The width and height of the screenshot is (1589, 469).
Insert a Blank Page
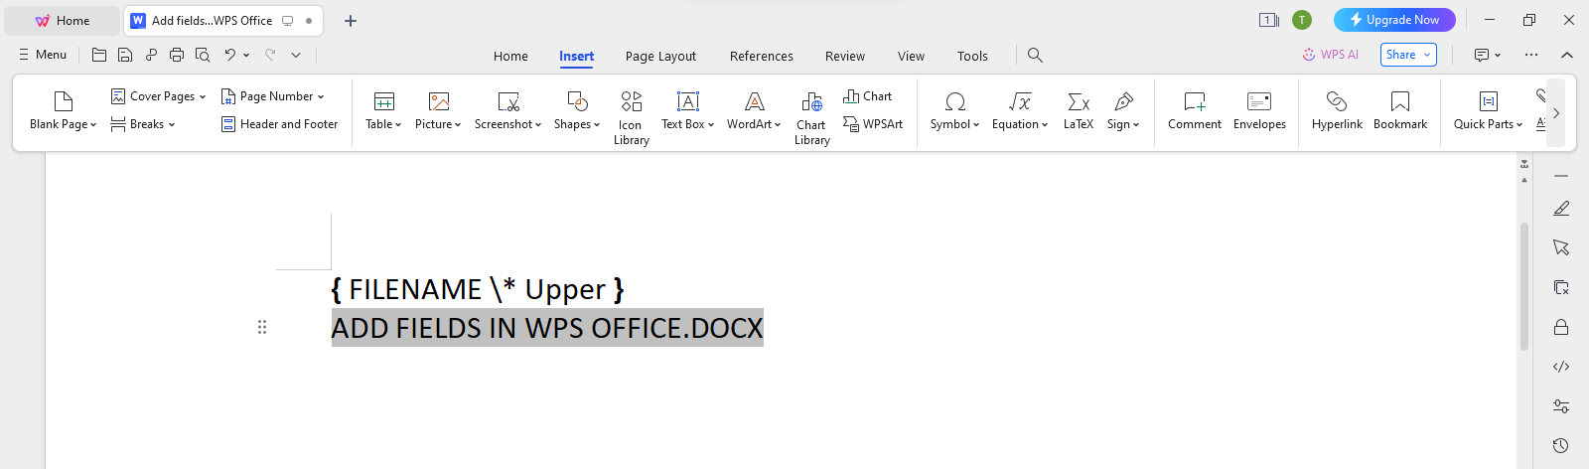pos(63,110)
